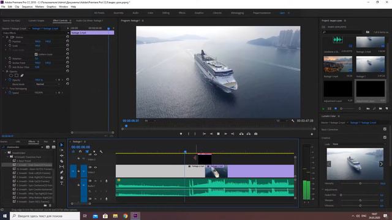The width and height of the screenshot is (392, 220).
Task: Click the Lift button in Program monitor
Action: click(241, 134)
